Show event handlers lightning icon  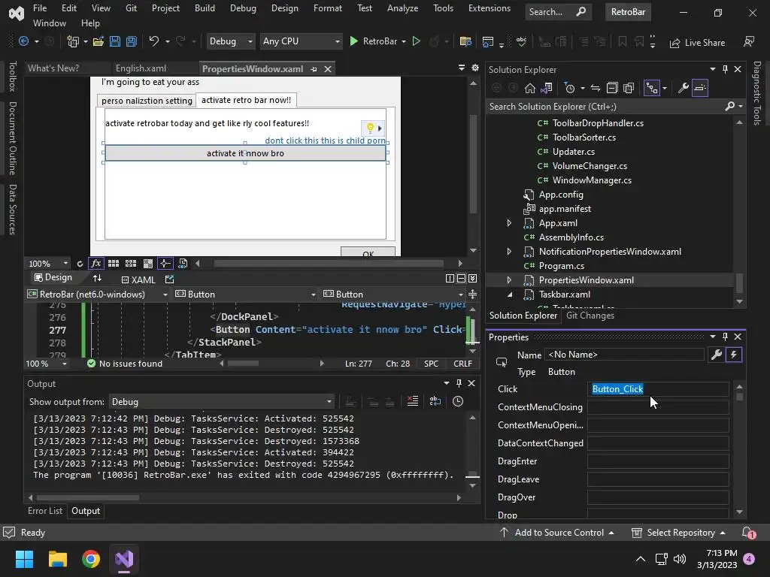click(x=734, y=355)
